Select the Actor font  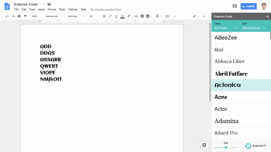pyautogui.click(x=241, y=109)
